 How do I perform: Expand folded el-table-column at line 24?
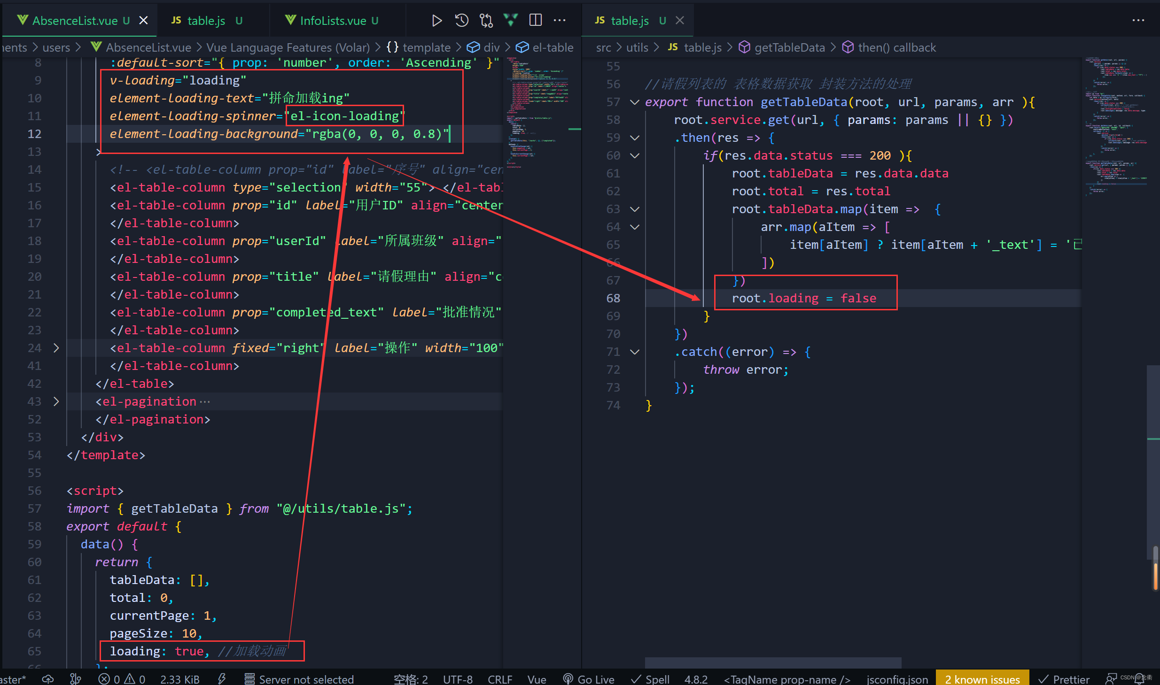[56, 348]
